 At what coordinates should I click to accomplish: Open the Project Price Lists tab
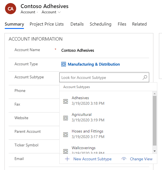pos(46,24)
